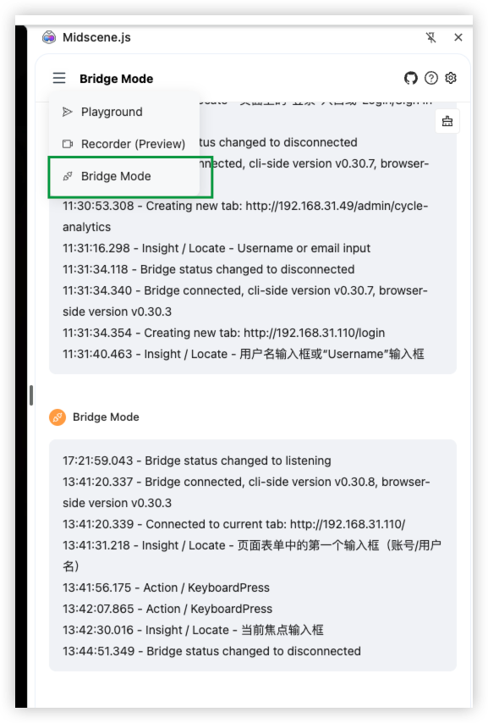488x723 pixels.
Task: Close the Midscene.js side panel
Action: 458,37
